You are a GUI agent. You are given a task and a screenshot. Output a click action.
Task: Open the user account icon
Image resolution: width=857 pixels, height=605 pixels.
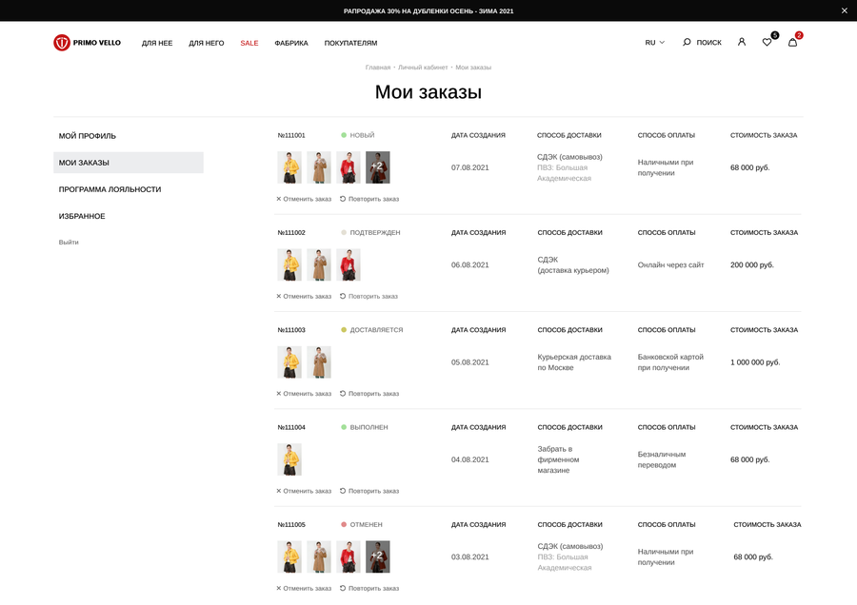(x=742, y=42)
